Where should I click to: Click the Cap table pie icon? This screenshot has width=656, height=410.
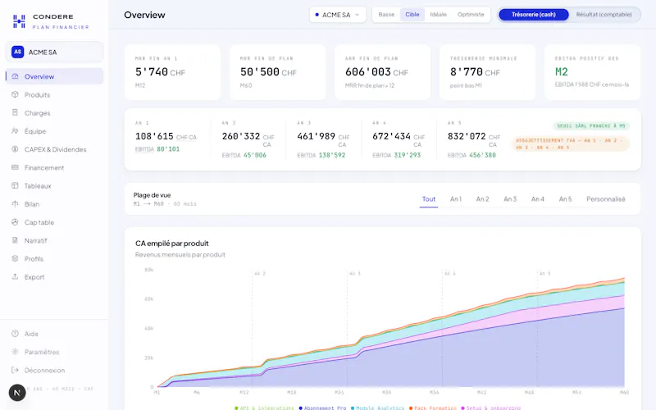coord(15,222)
